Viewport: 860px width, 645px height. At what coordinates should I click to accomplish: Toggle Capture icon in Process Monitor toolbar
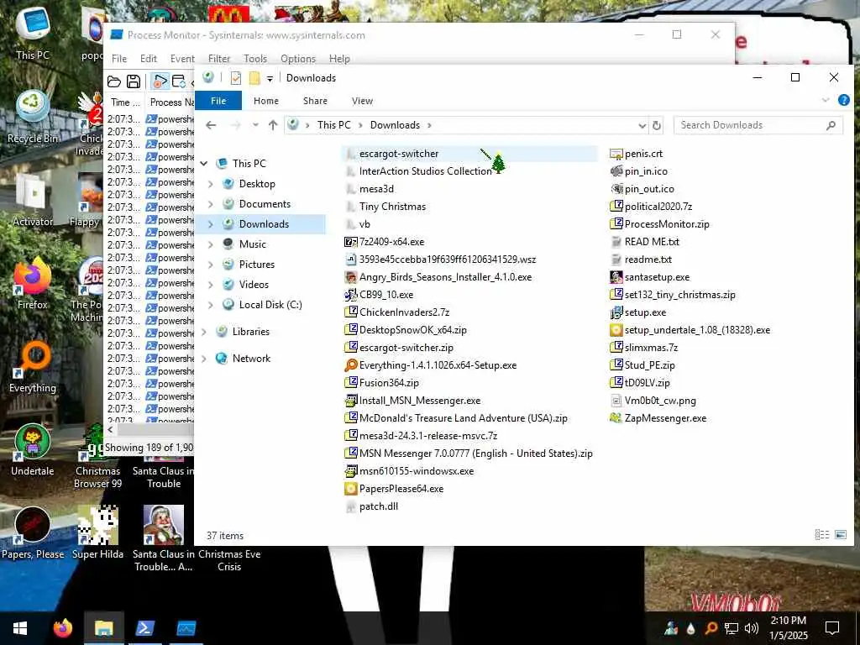[x=160, y=81]
